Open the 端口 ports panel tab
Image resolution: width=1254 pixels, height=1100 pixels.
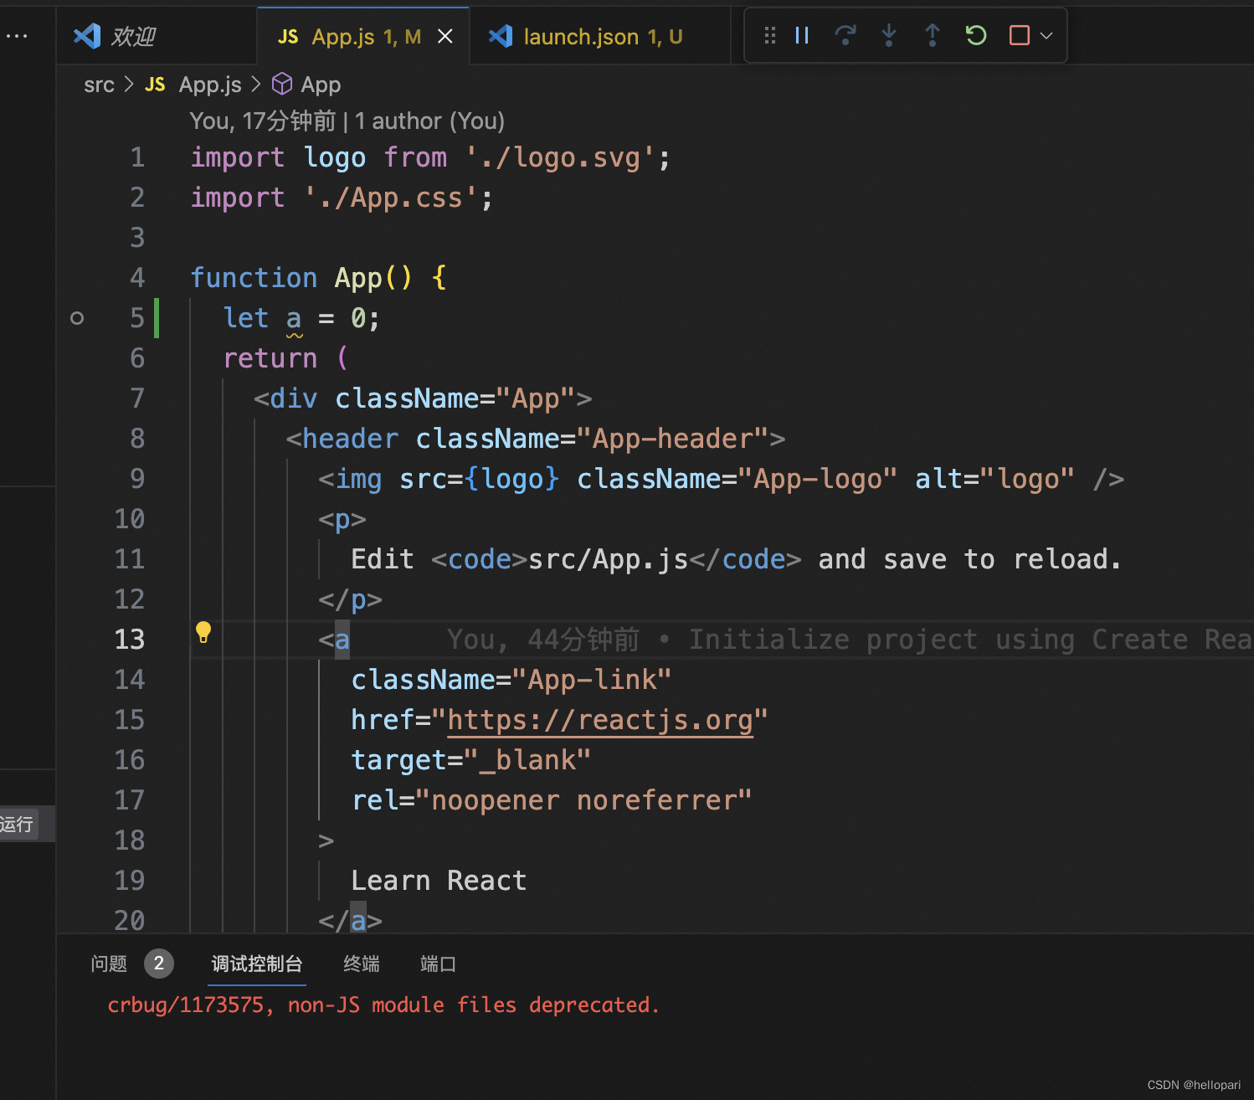click(438, 964)
